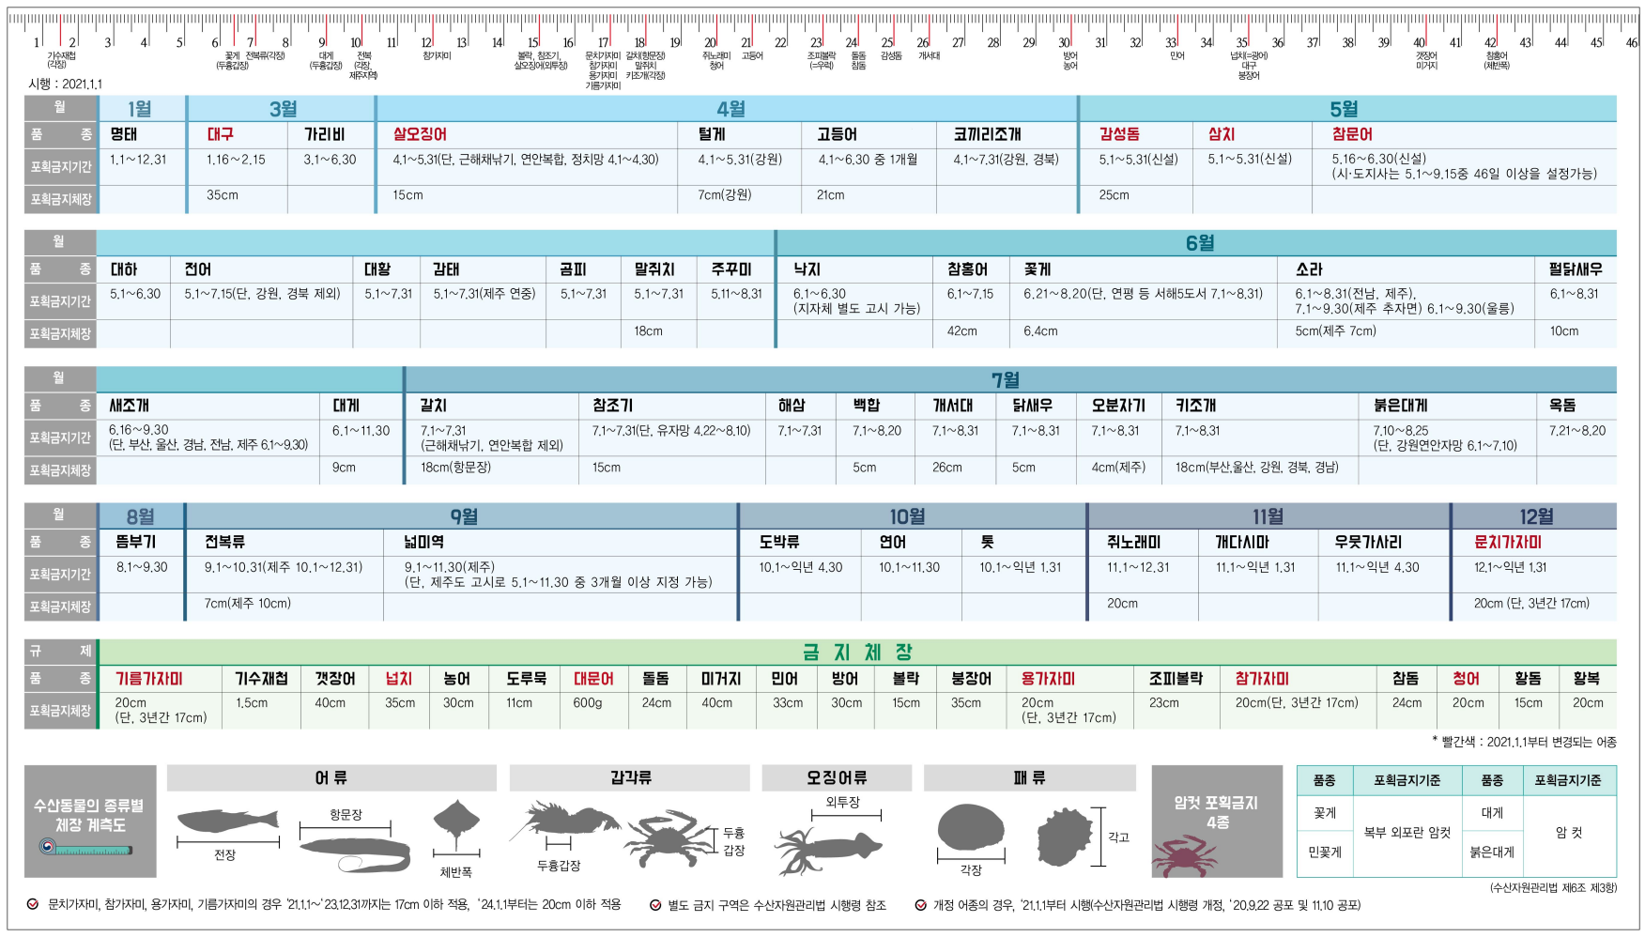This screenshot has height=937, width=1645.
Task: Click the red crab in 암컷 포획금지 box
Action: click(x=1183, y=855)
